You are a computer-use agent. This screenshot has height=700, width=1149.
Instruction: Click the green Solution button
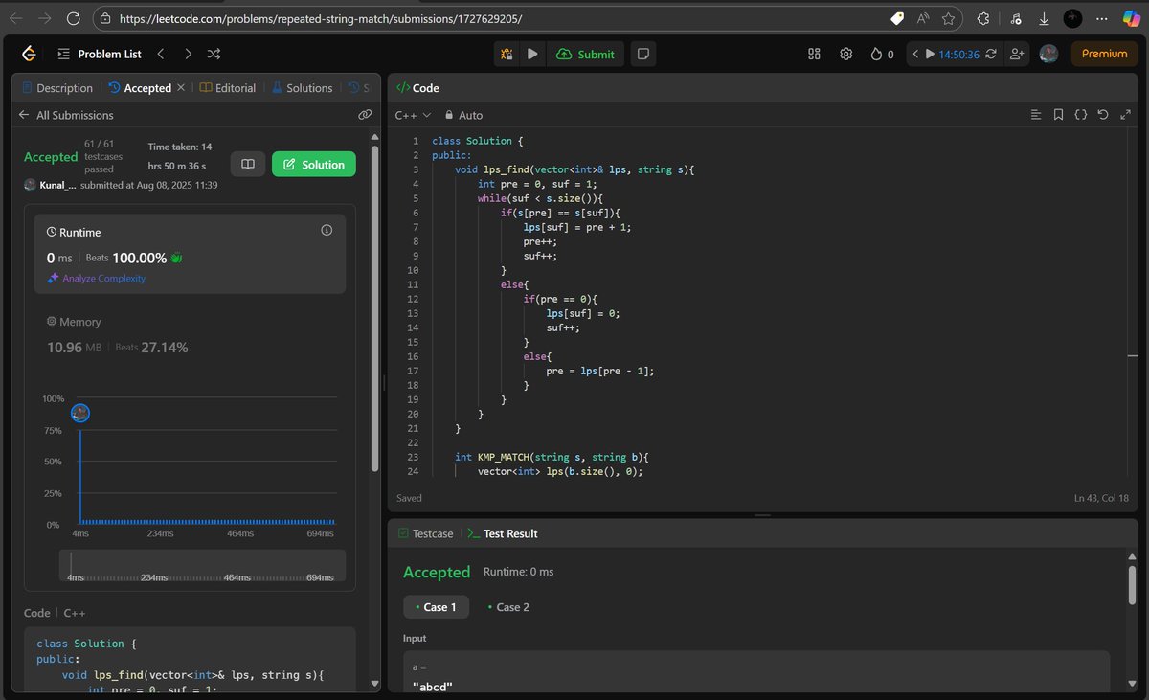click(x=314, y=165)
